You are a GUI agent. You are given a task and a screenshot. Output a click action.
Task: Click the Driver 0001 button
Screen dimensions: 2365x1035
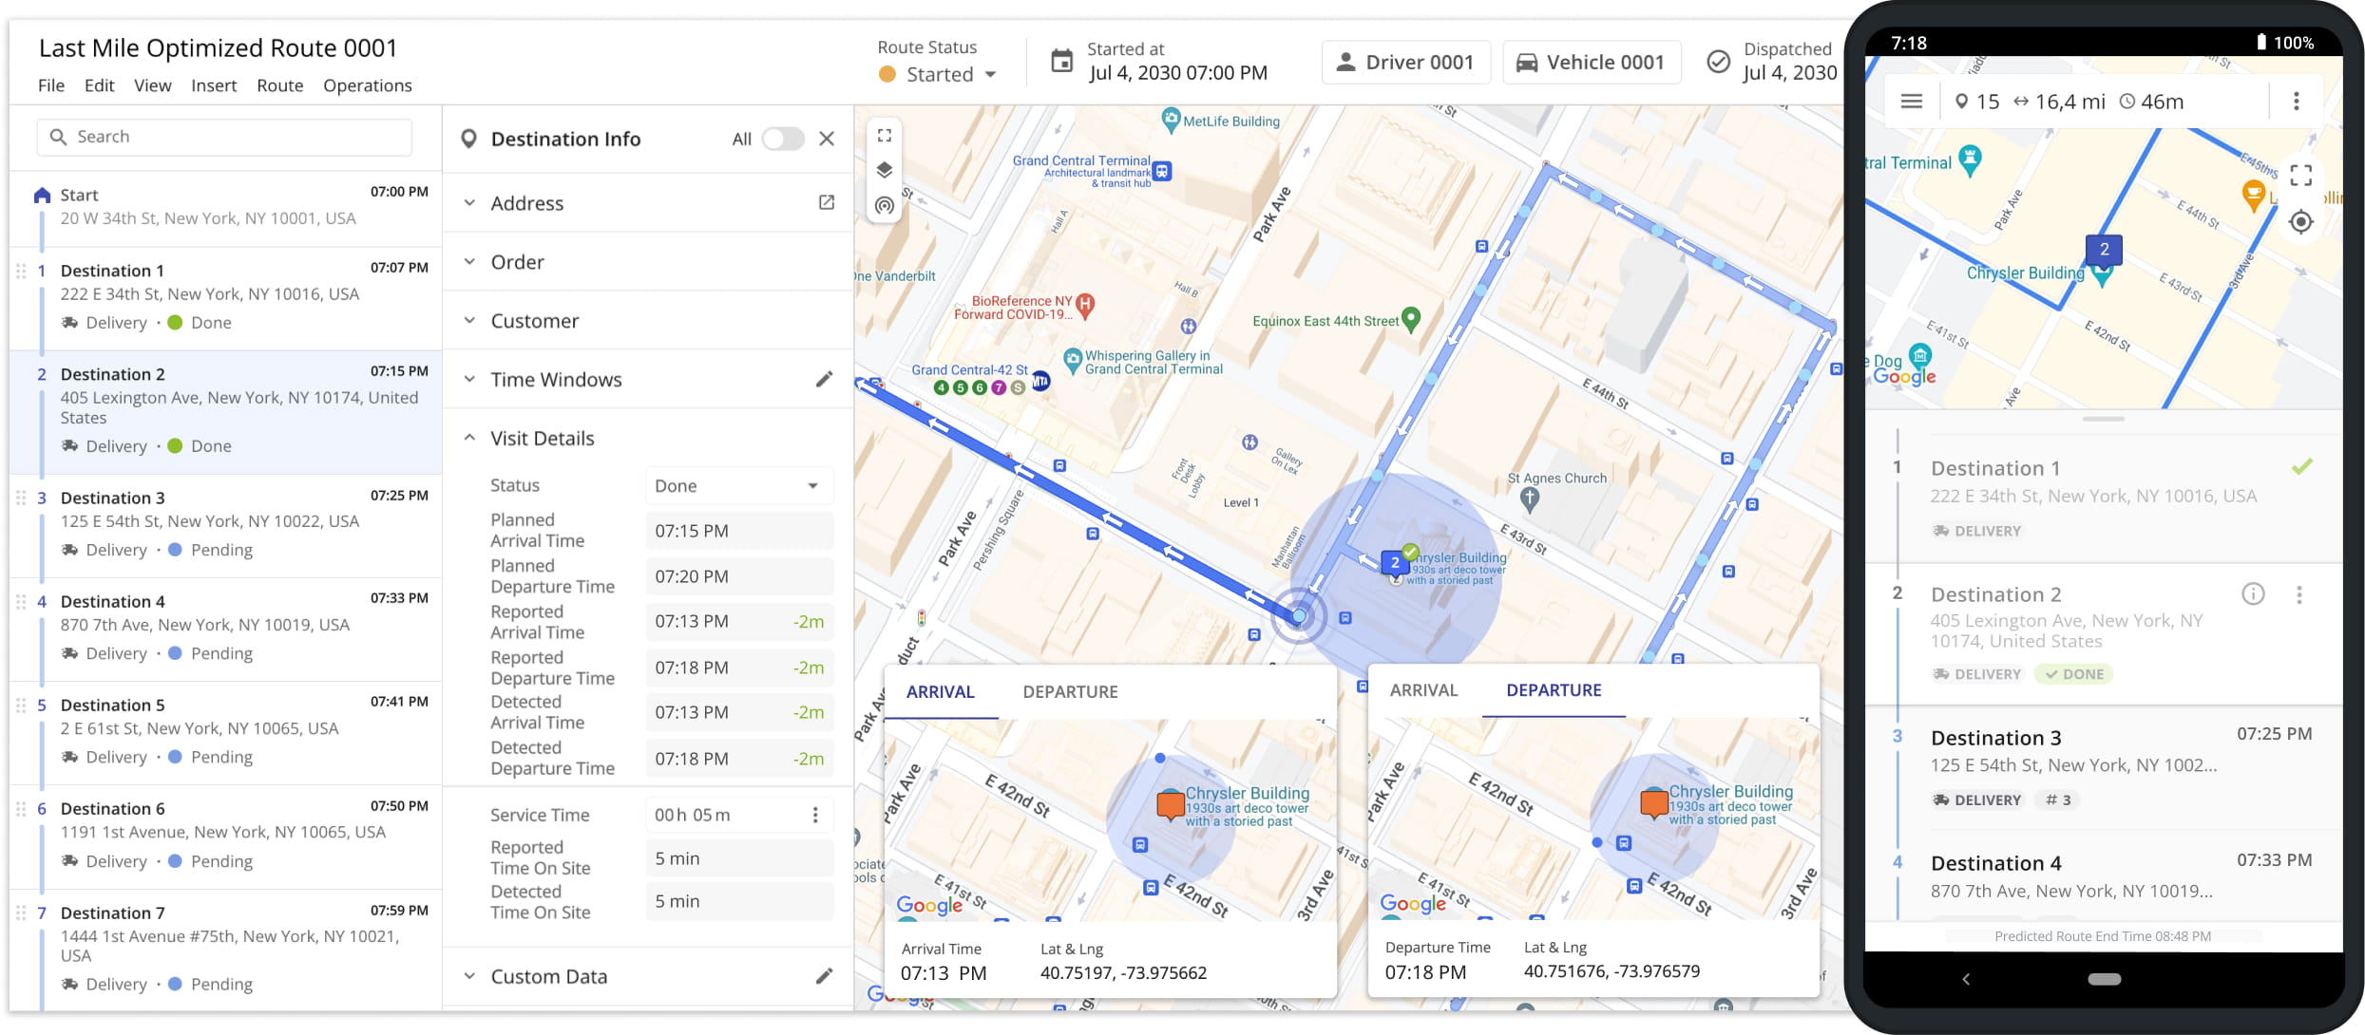click(x=1405, y=63)
